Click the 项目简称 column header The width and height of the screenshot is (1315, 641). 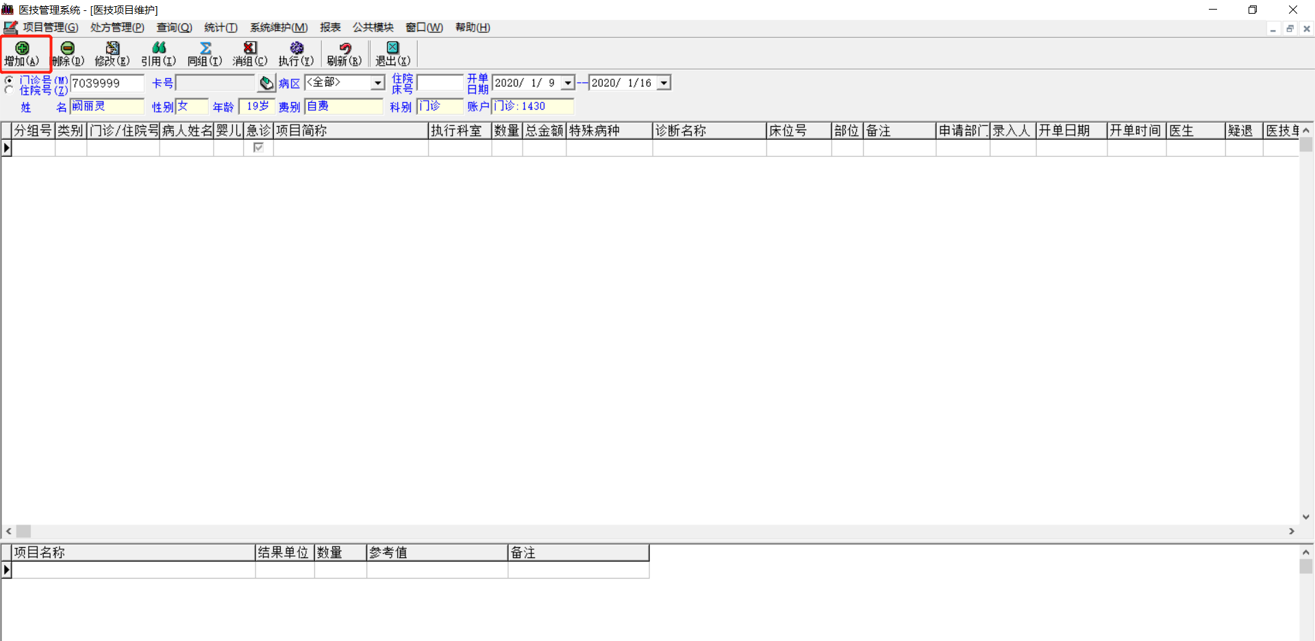(351, 131)
